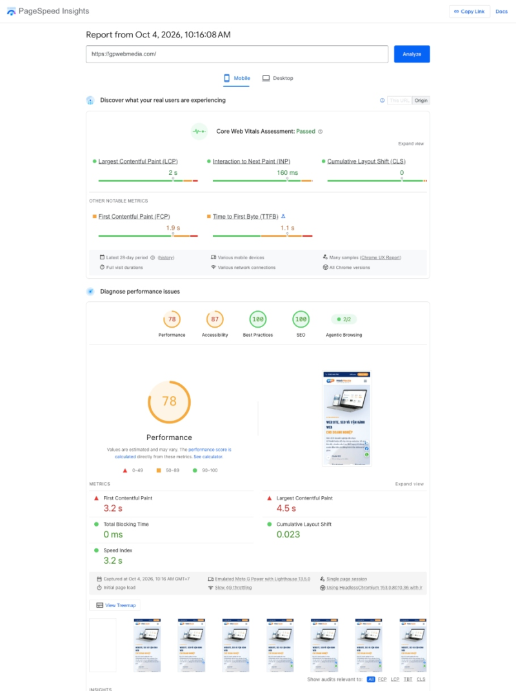Click the experimental flask icon beside TTFB
516x691 pixels.
pos(283,216)
